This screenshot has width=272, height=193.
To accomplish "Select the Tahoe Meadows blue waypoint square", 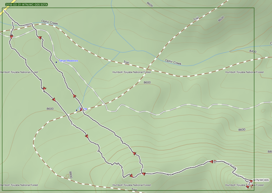I will [56, 62].
